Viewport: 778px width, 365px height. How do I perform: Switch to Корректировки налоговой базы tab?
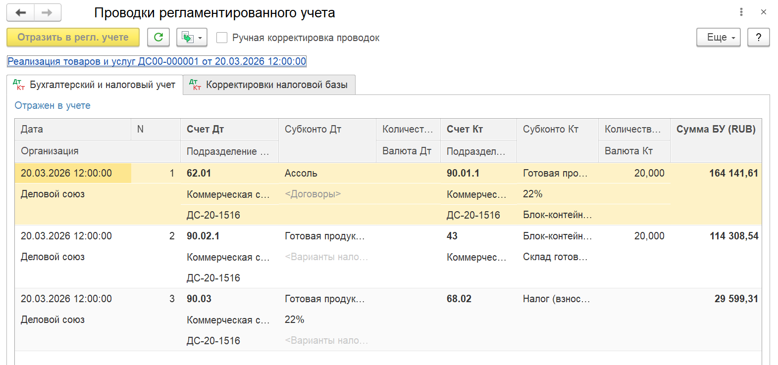[269, 85]
